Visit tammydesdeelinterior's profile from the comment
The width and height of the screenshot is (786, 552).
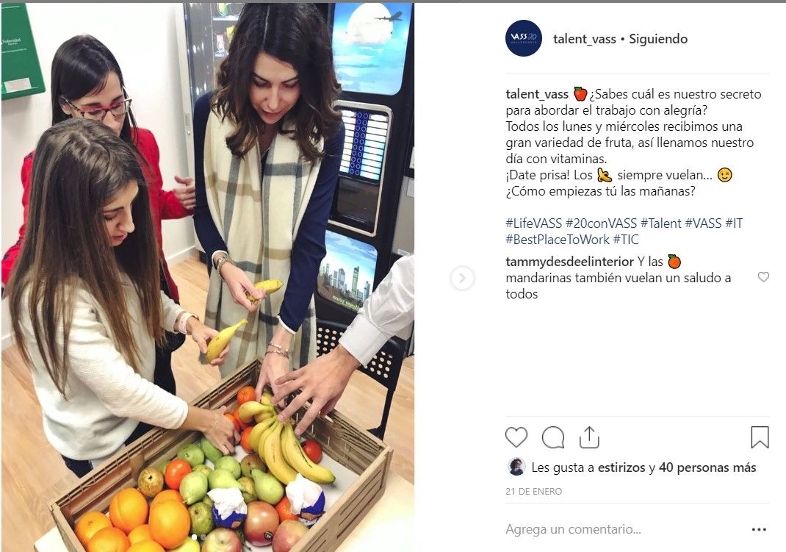(x=569, y=262)
